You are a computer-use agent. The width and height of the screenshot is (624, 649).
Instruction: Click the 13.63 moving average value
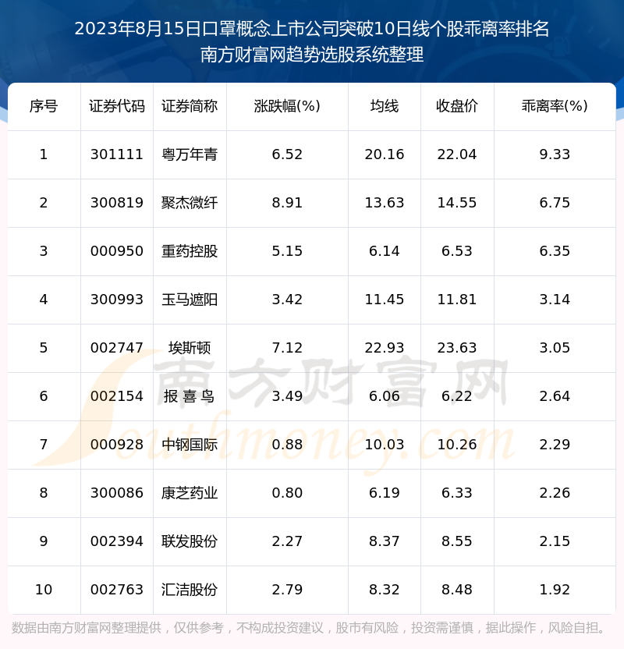point(385,203)
